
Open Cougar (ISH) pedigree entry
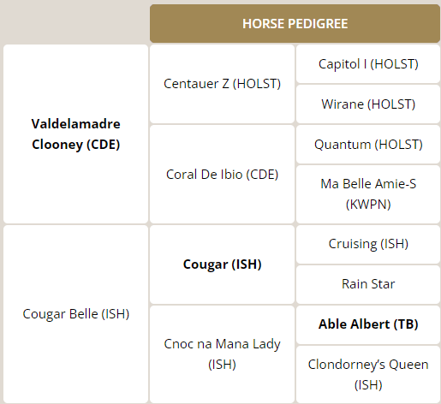222,264
